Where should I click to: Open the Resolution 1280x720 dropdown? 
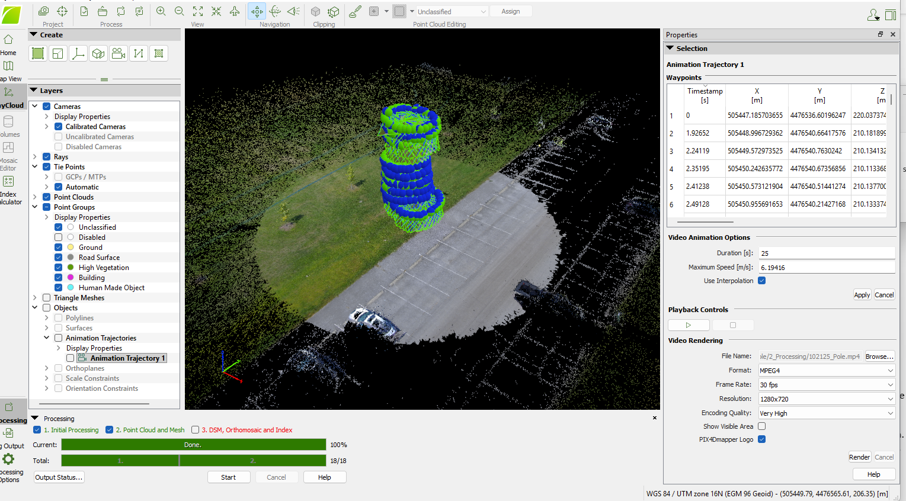coord(827,399)
